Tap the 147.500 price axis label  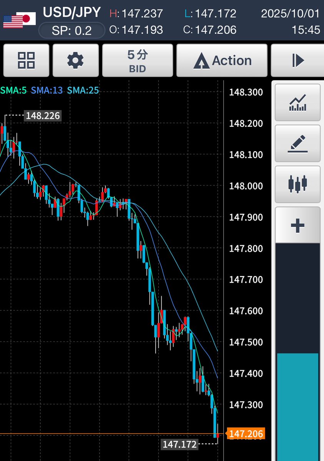coord(246,342)
